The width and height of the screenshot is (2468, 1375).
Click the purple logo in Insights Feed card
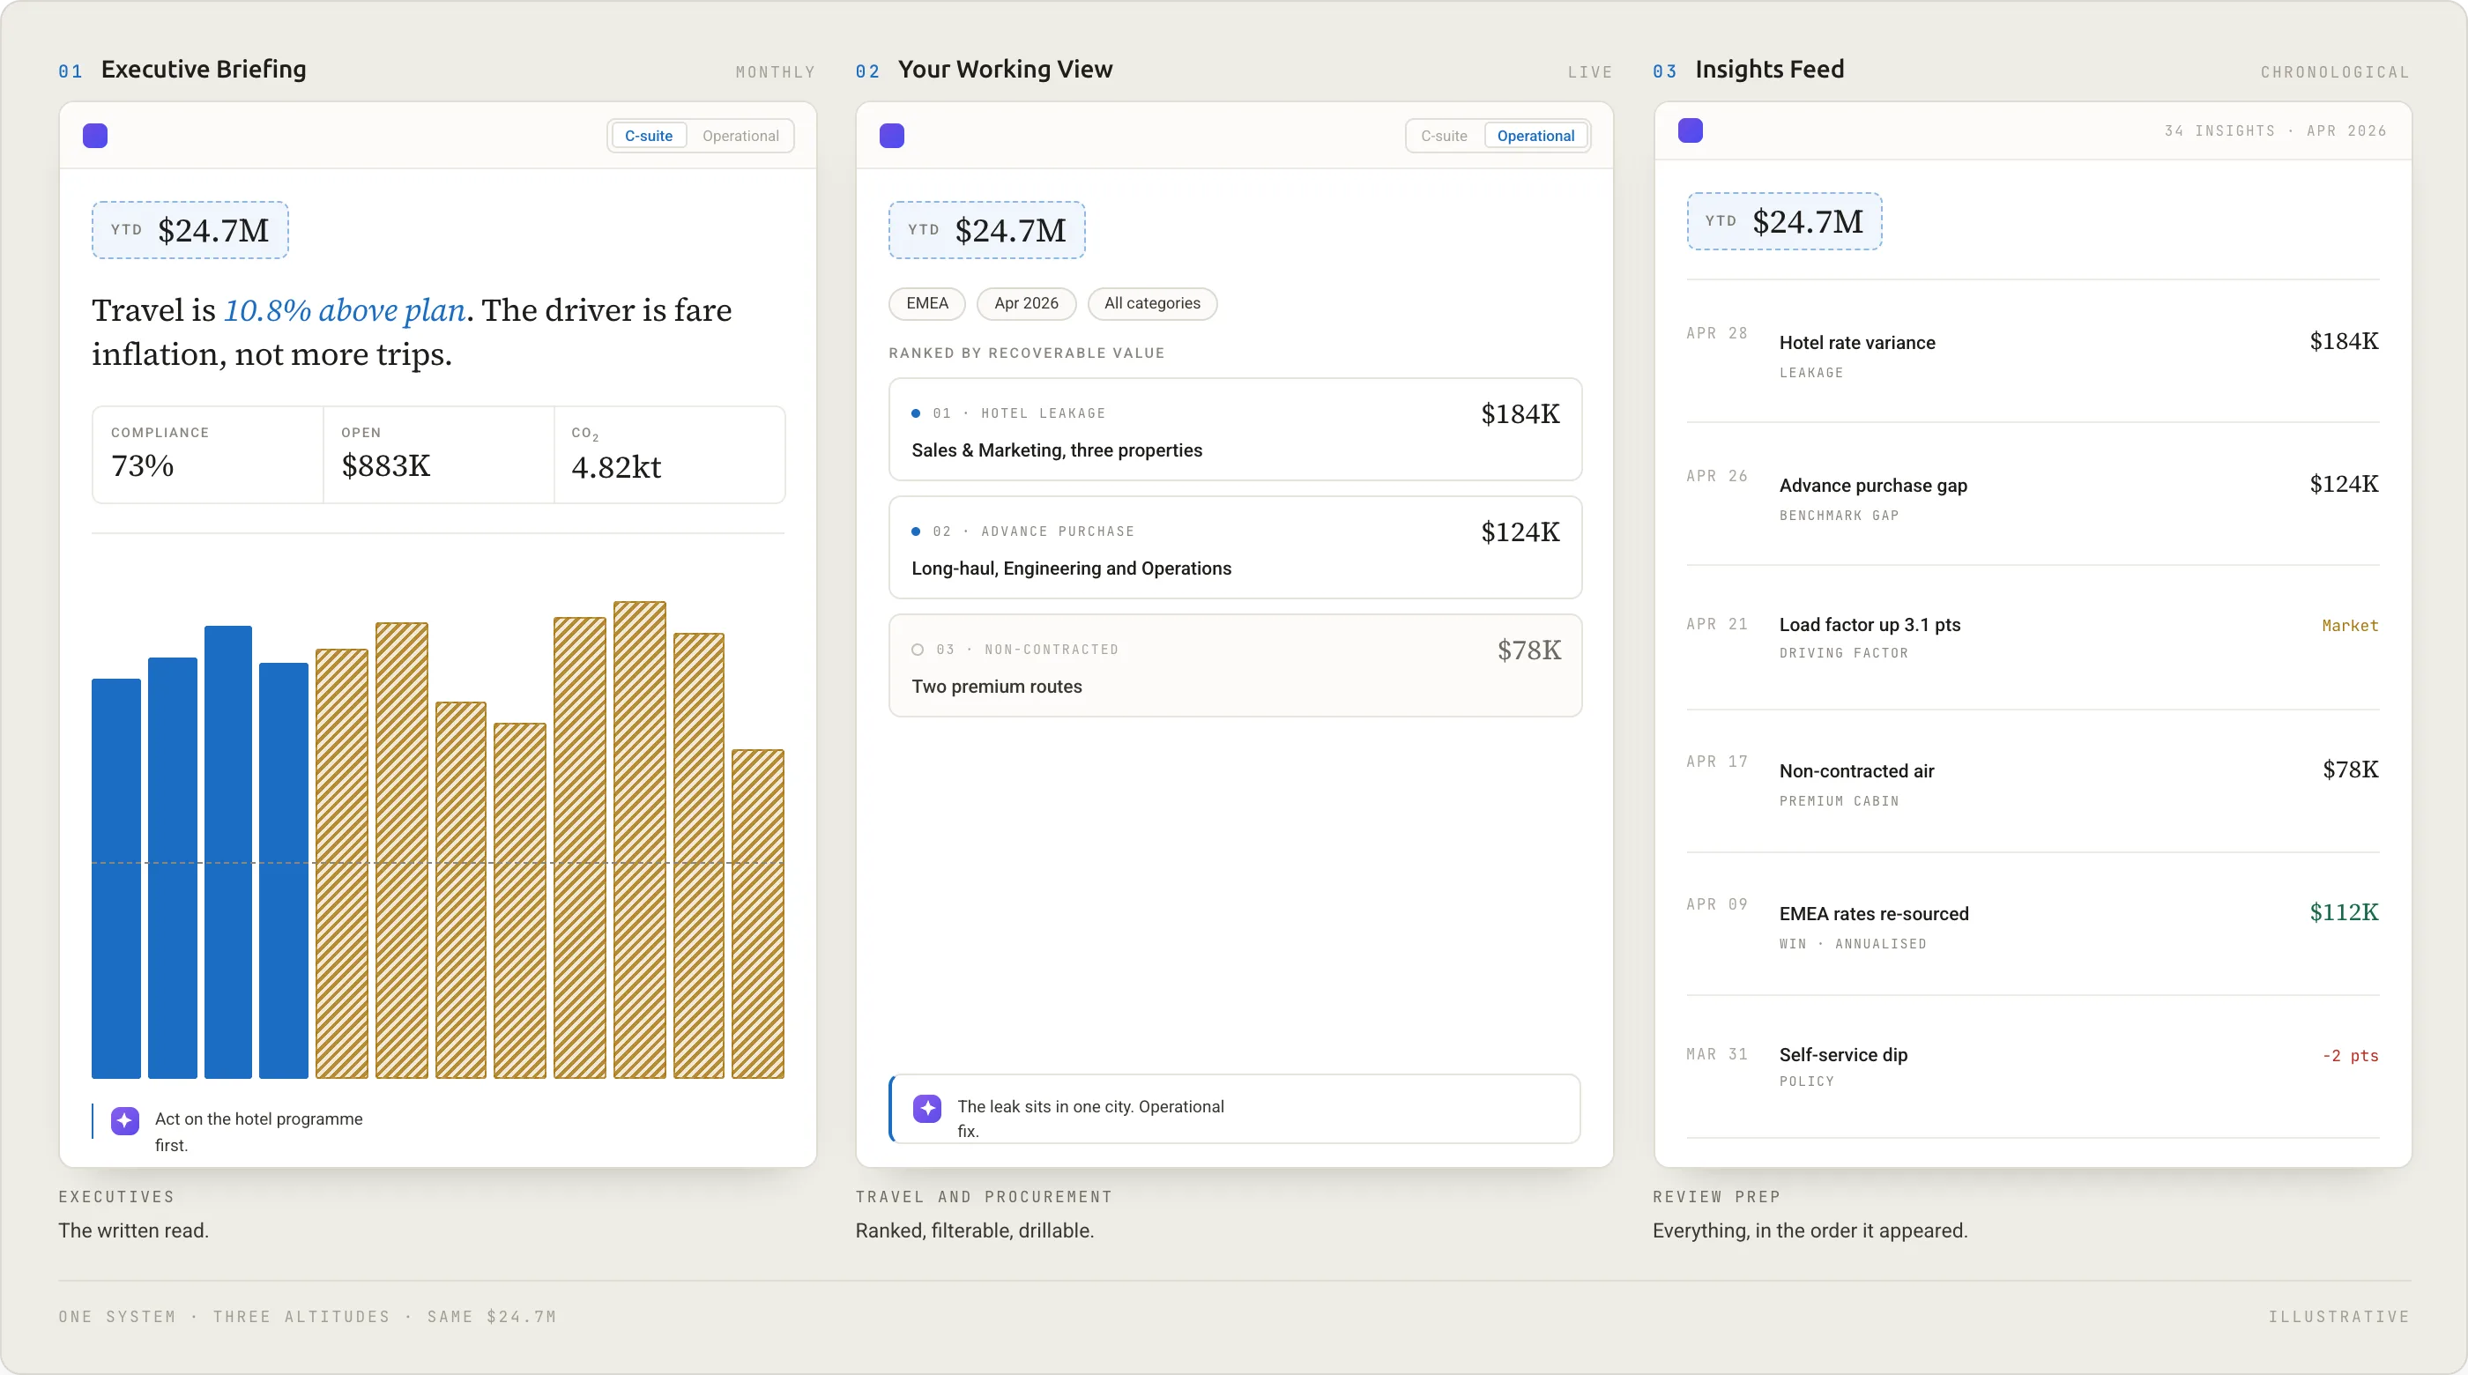click(1691, 130)
